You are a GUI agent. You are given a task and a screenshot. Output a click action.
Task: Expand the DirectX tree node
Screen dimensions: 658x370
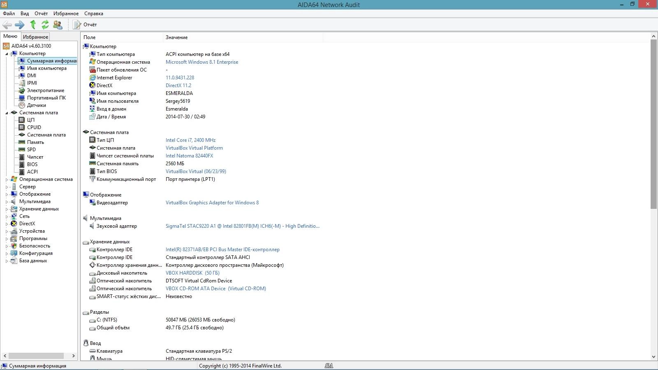7,224
